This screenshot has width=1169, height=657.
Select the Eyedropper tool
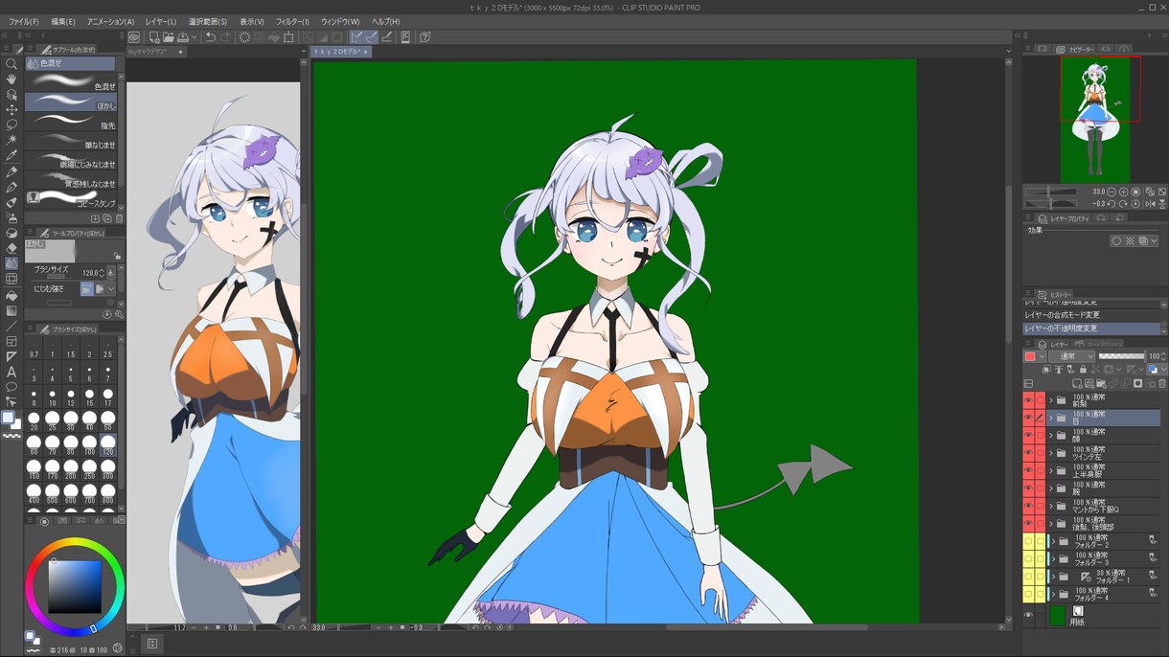tap(11, 155)
